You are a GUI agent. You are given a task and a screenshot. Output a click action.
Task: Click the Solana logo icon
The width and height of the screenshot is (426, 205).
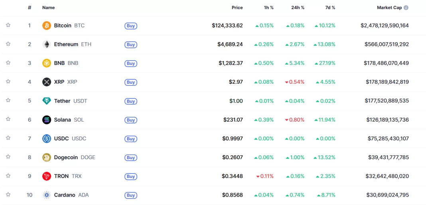tap(47, 120)
